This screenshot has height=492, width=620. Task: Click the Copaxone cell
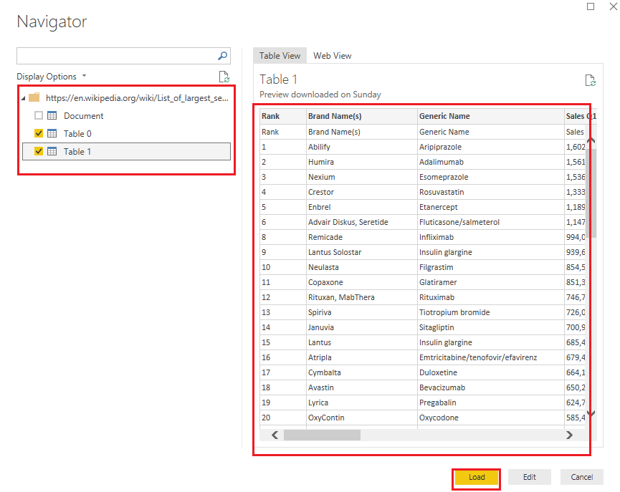pos(362,282)
